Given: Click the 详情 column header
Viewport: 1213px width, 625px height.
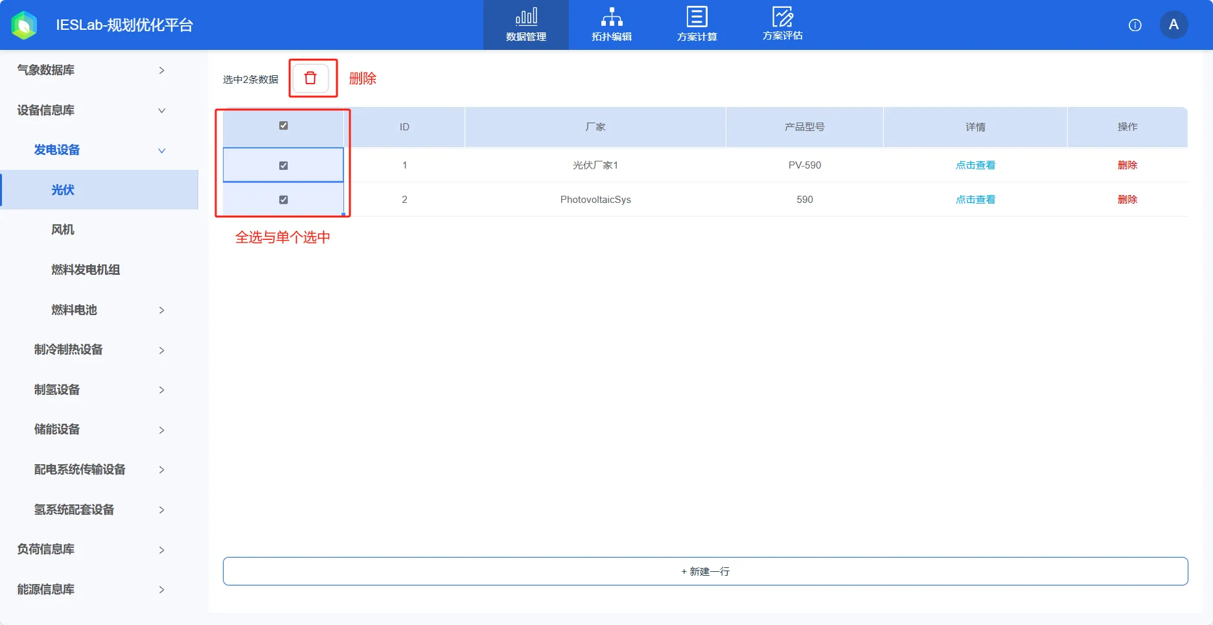Looking at the screenshot, I should click(975, 127).
